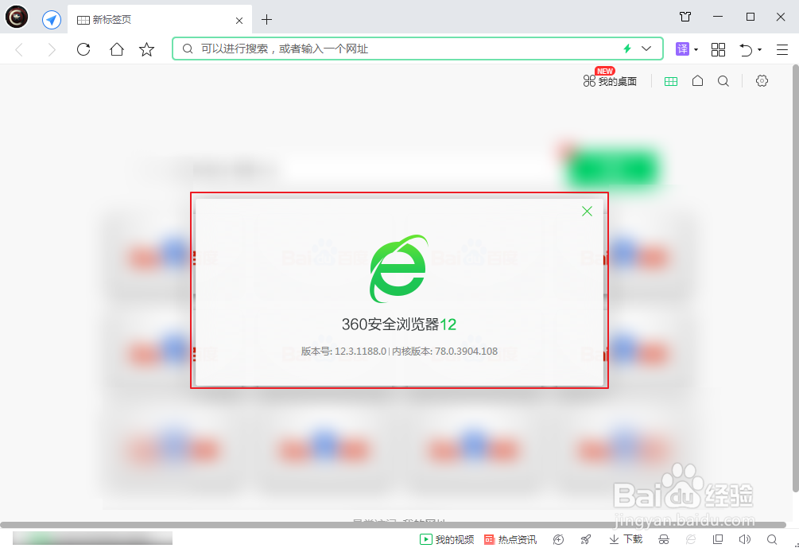Close the 新标签页 tab
This screenshot has width=799, height=548.
tap(239, 21)
